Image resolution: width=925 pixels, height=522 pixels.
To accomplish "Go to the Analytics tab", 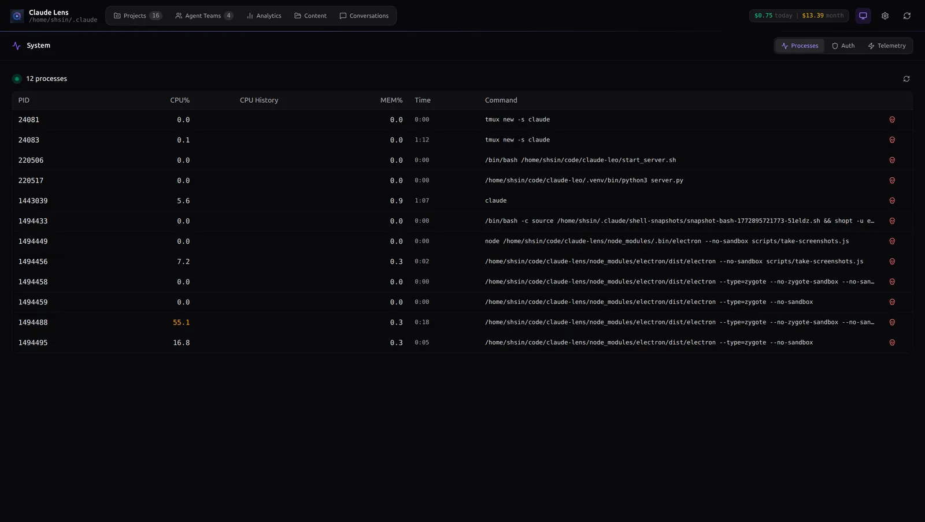I will [x=264, y=16].
